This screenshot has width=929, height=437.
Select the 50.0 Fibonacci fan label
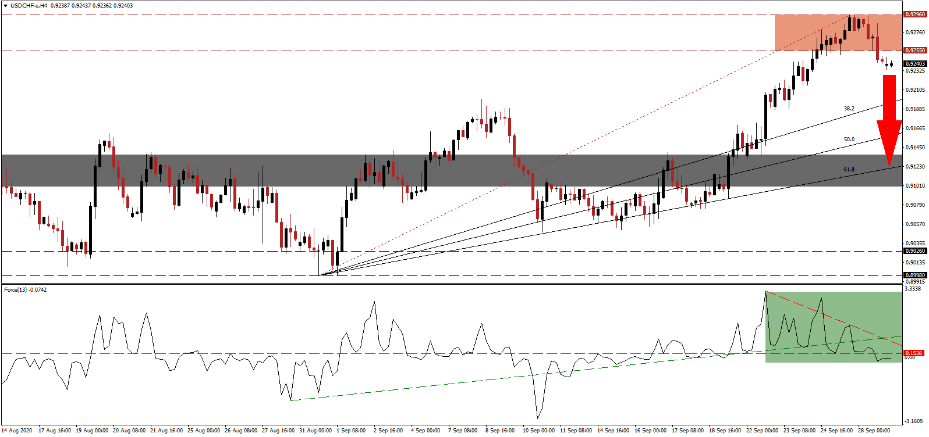click(849, 139)
